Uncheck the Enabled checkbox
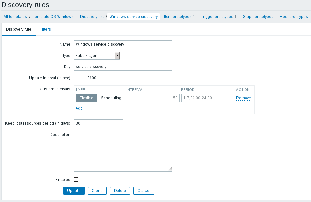 tap(76, 179)
